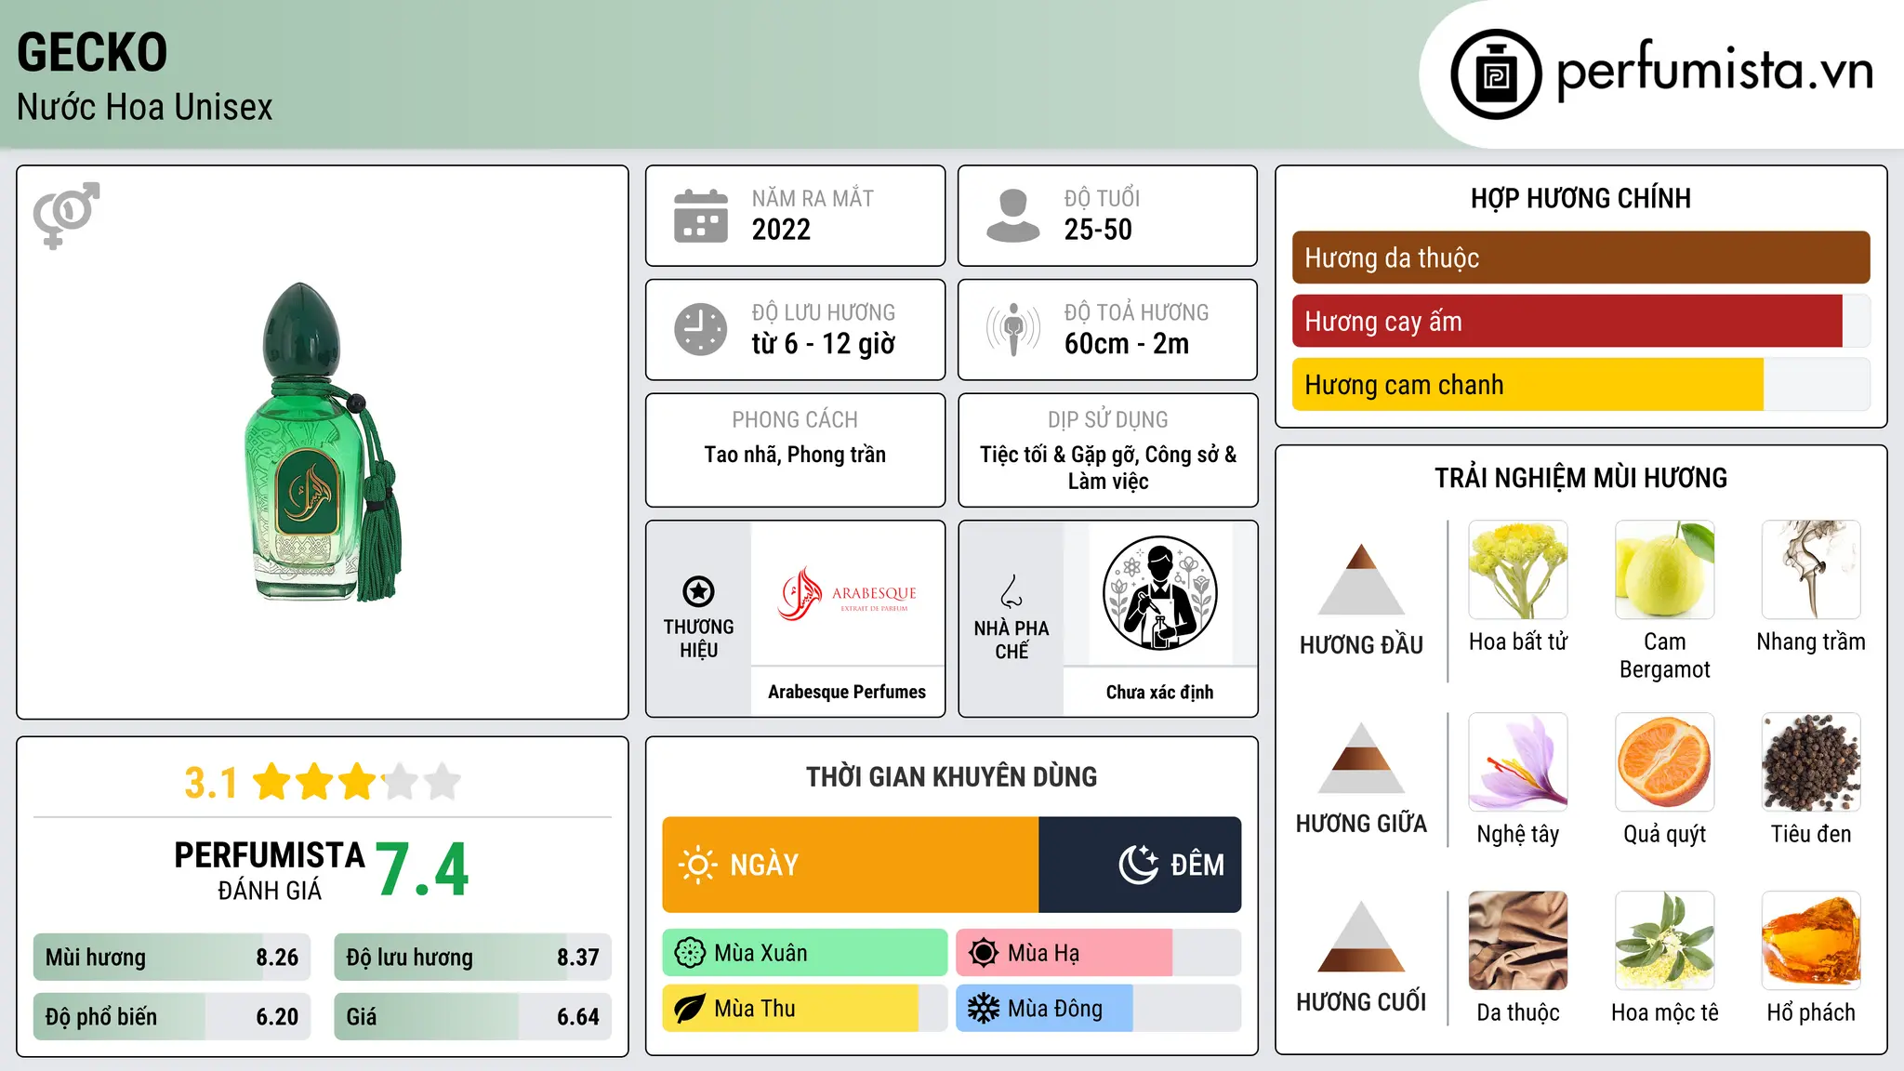
Task: Click the red Hương cay ấm accord bar
Action: [x=1567, y=321]
